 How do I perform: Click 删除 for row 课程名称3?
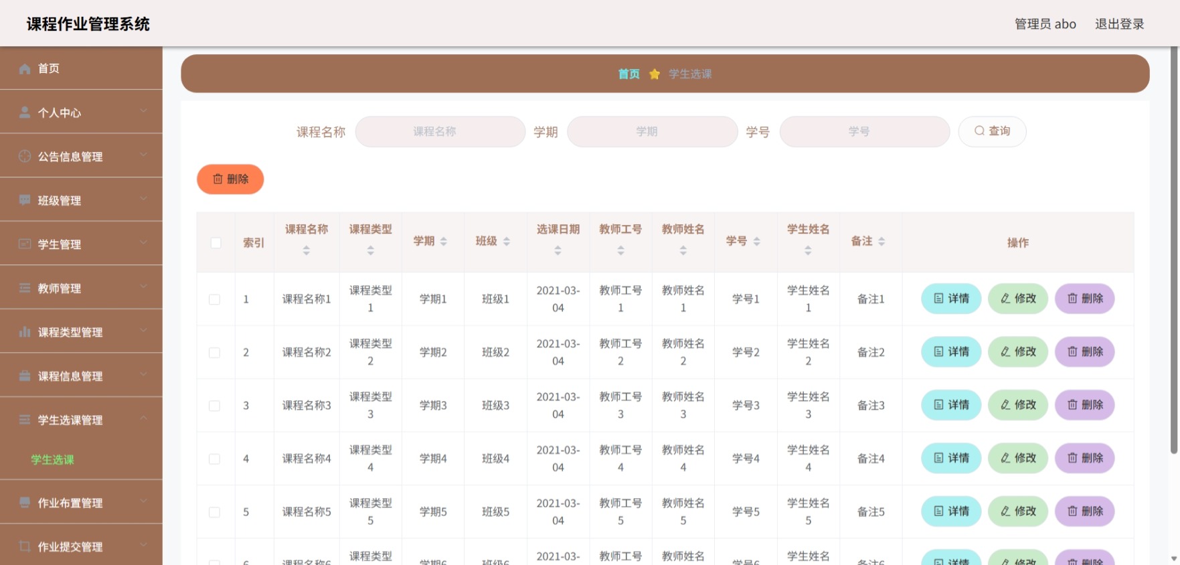tap(1085, 405)
